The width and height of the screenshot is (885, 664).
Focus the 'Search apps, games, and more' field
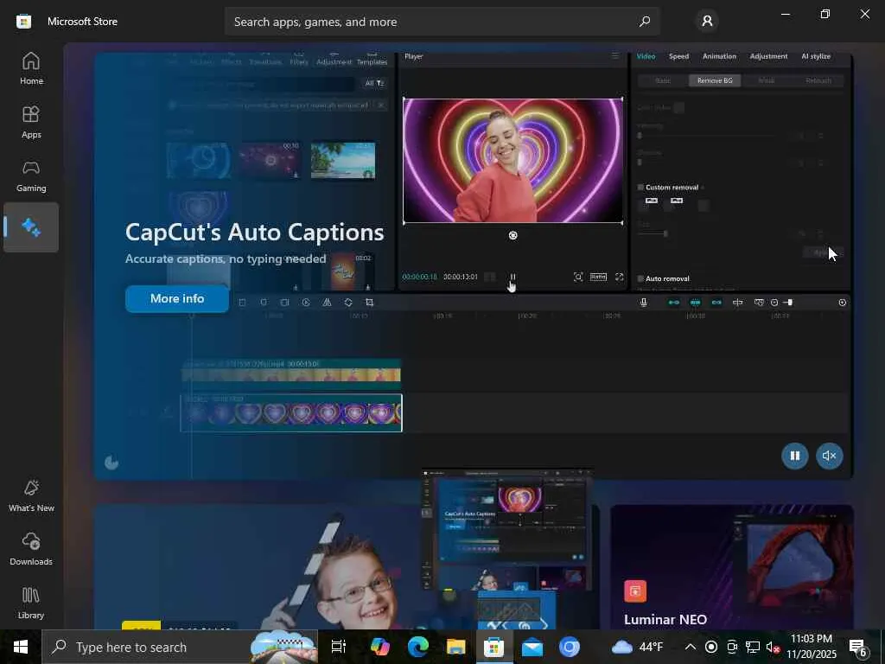[x=442, y=22]
